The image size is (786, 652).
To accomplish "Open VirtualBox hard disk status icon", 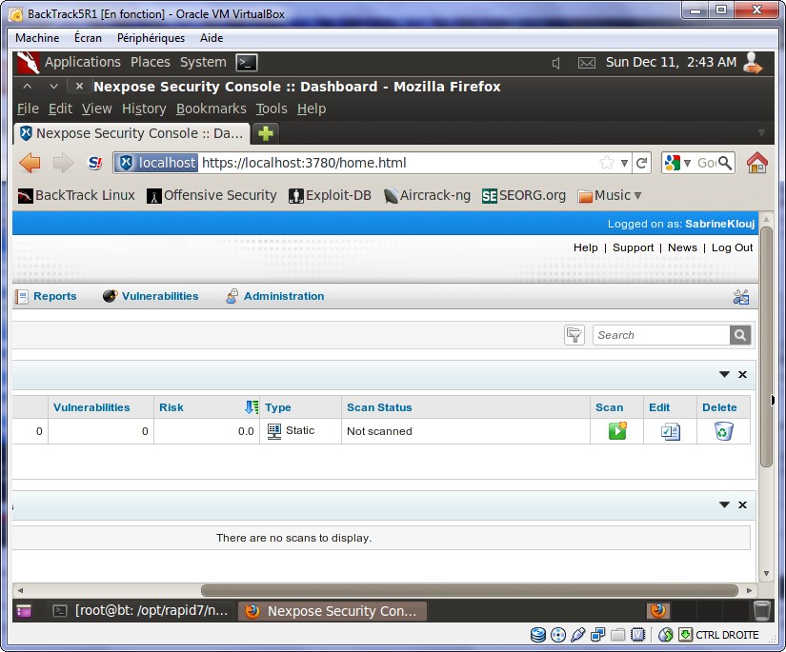I will tap(538, 635).
